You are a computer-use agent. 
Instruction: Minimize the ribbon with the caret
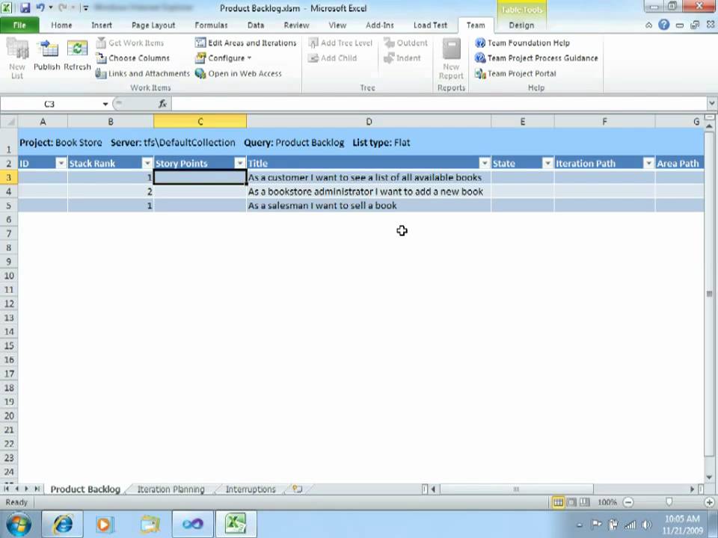click(649, 25)
